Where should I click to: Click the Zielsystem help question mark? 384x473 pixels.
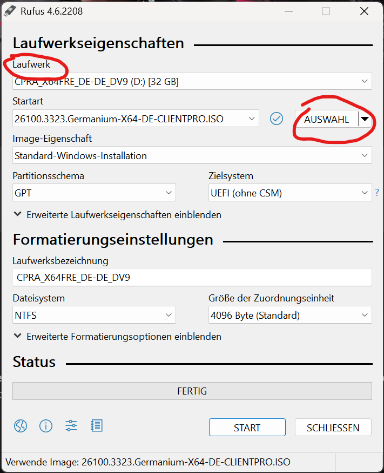coord(377,193)
